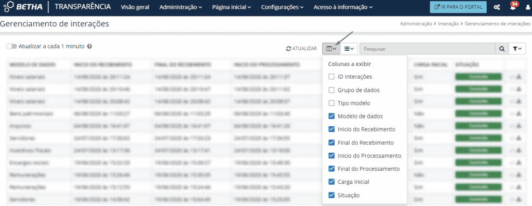Open the Interação breadcrumb link

(448, 24)
